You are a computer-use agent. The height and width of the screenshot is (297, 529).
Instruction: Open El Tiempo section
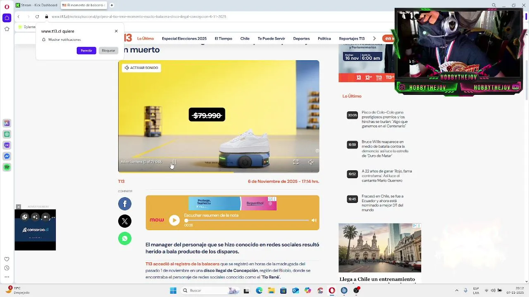224,38
